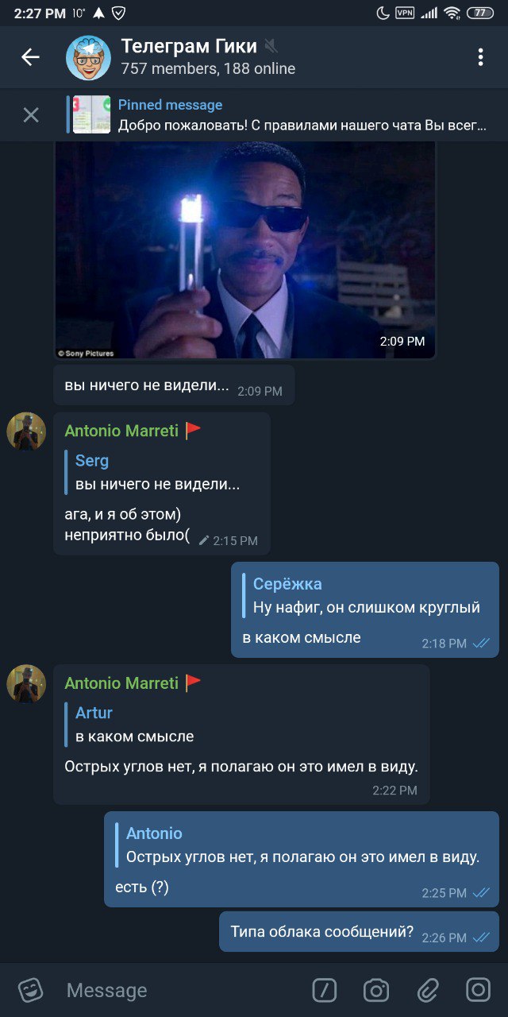Jump to quoted Серёжка message
The height and width of the screenshot is (1017, 508).
[x=365, y=596]
